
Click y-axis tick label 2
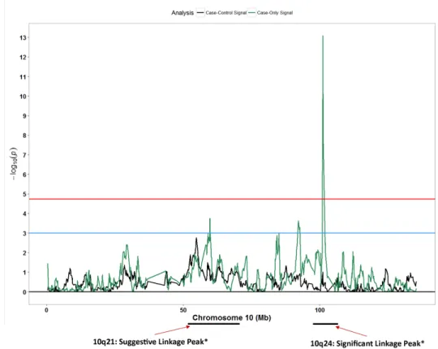tap(24, 253)
